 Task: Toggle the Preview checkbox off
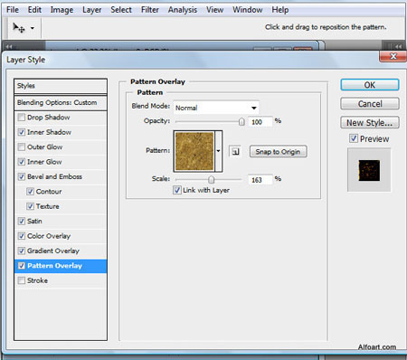354,138
